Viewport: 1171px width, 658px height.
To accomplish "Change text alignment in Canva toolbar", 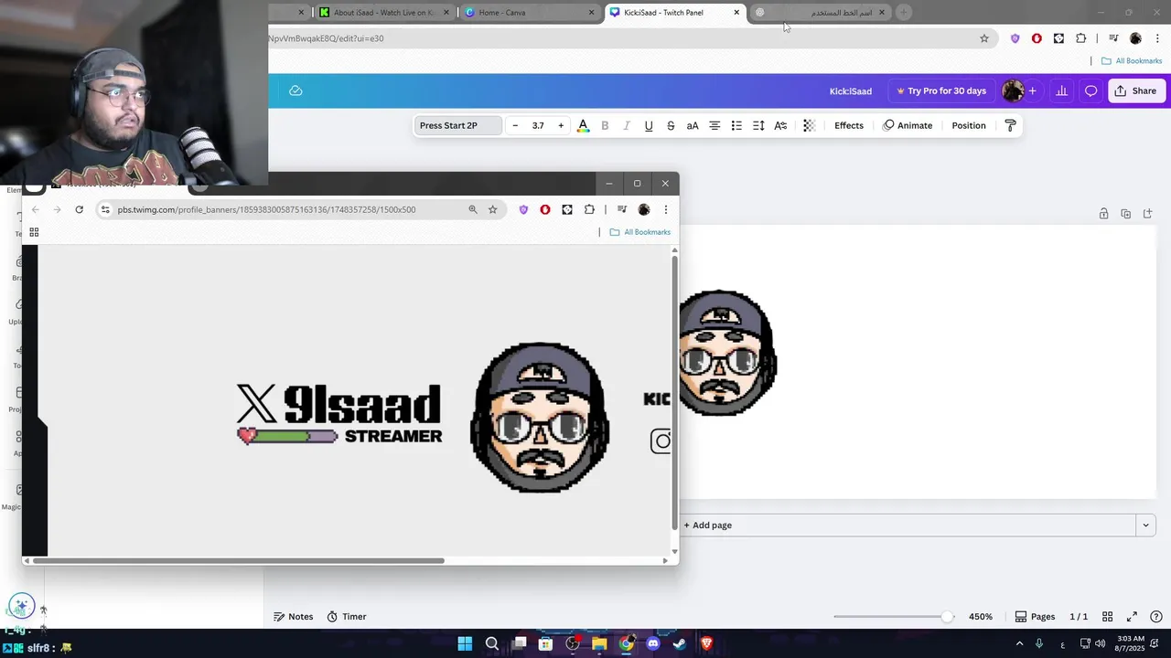I will [x=714, y=125].
